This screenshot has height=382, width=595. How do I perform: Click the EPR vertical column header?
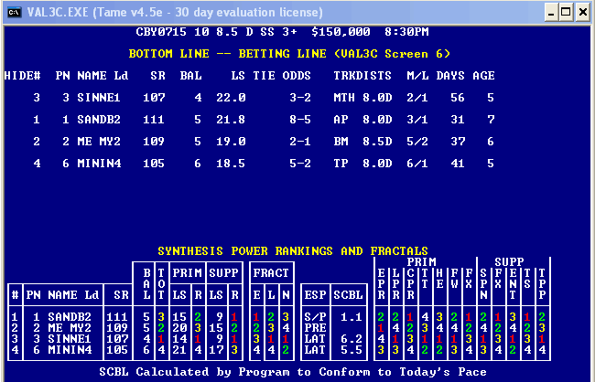pyautogui.click(x=382, y=284)
